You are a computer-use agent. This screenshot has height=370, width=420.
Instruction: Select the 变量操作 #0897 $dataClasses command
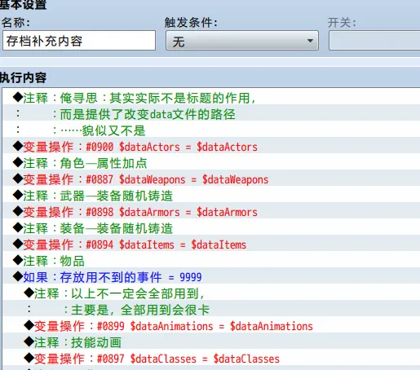[211, 359]
